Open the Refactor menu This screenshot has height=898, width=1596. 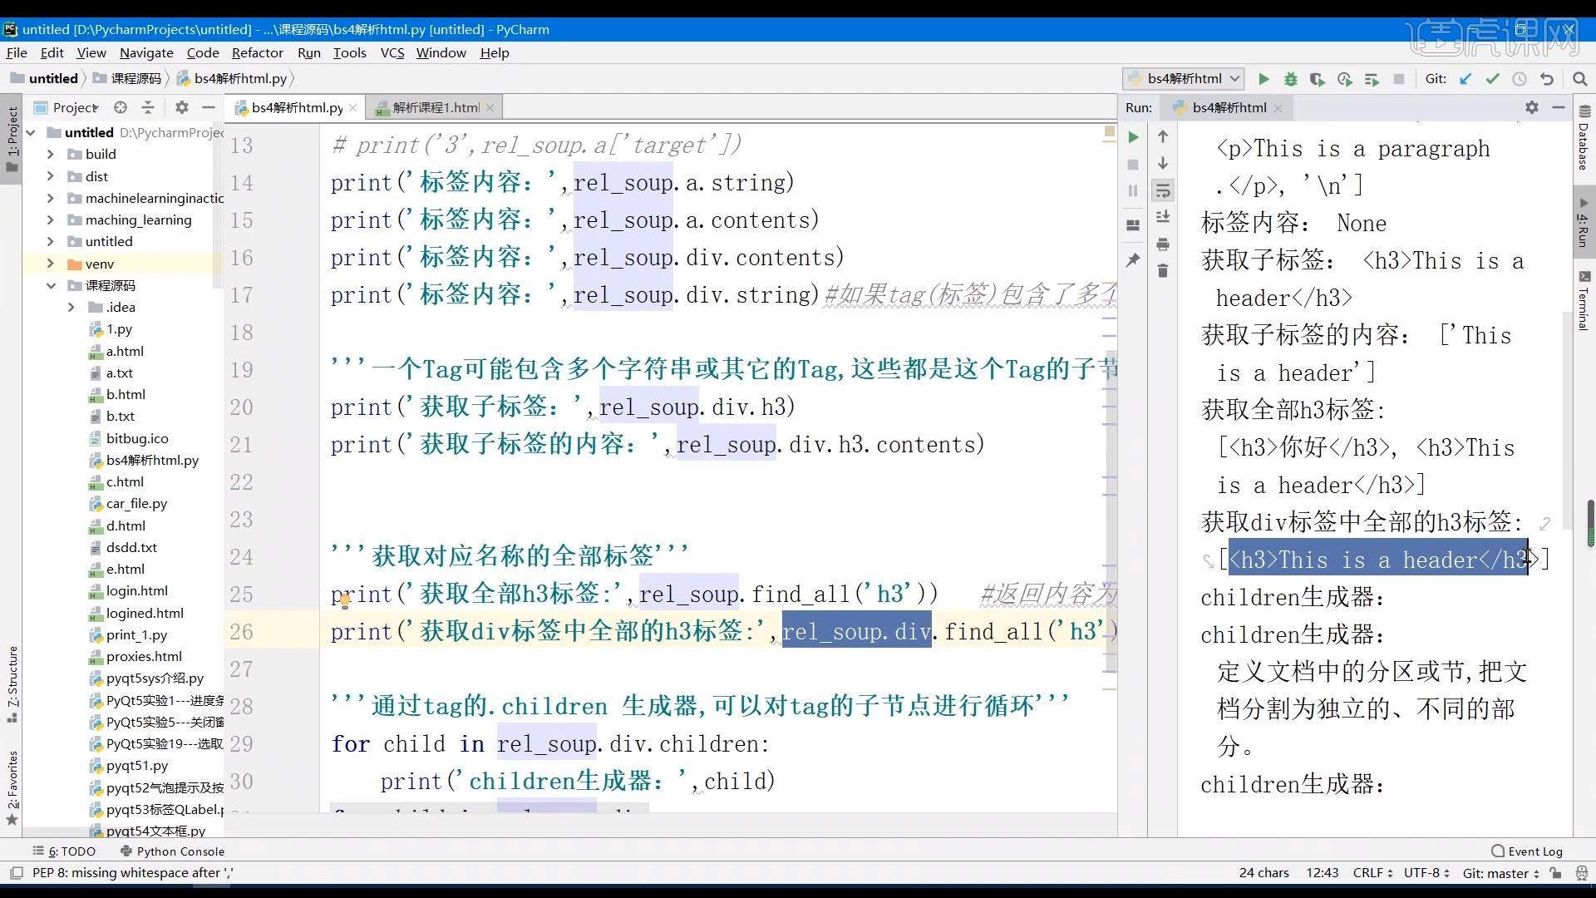click(x=257, y=52)
